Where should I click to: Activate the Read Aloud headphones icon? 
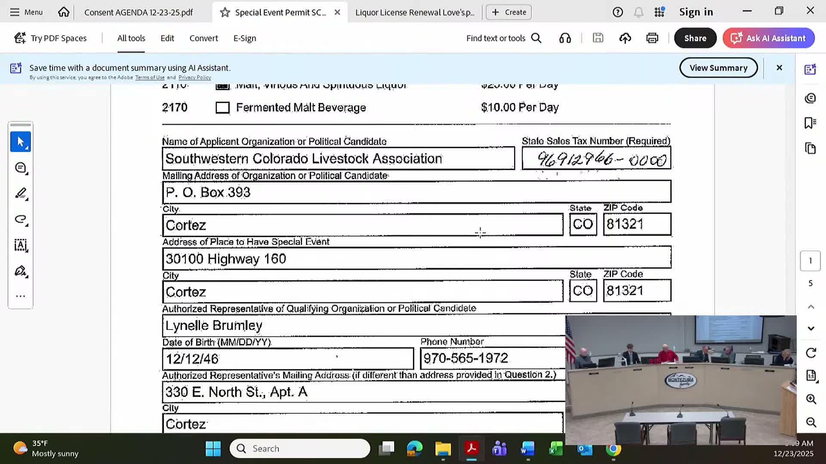point(565,38)
